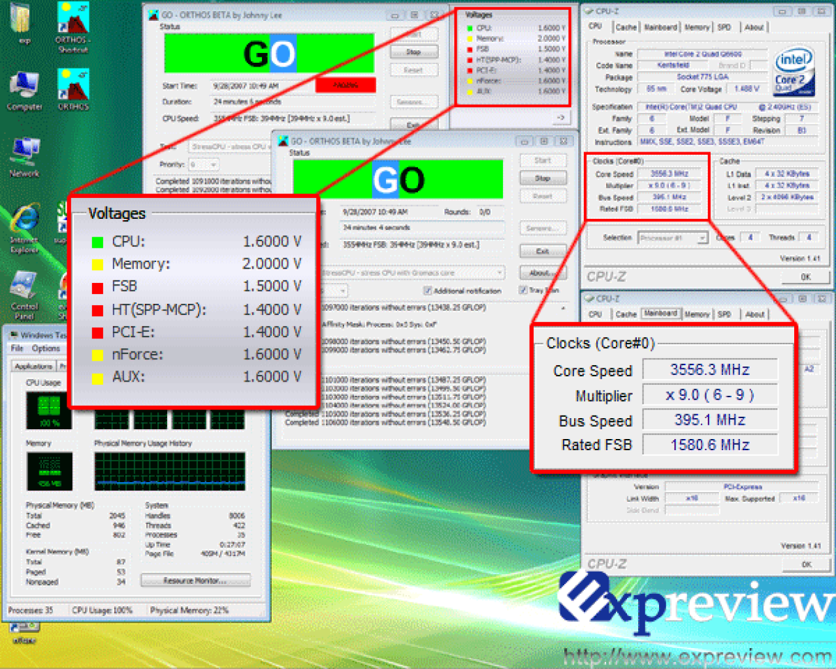Click 'Processes: 35' in the Task Manager status bar

pyautogui.click(x=31, y=610)
